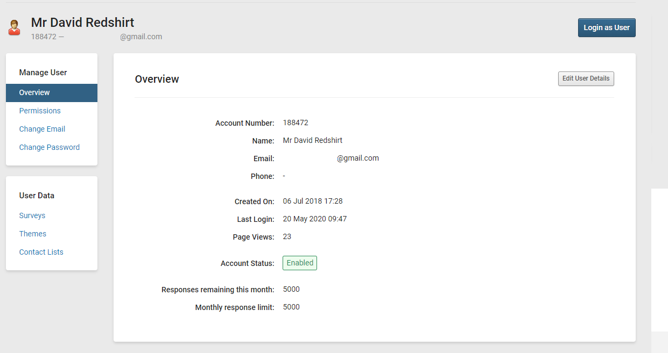
Task: Click the Edit User Details button
Action: 586,78
